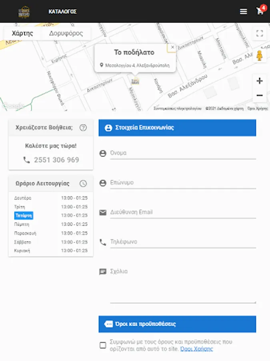Zoom out on the map
Screen dimensions: 270x361
(x=260, y=95)
